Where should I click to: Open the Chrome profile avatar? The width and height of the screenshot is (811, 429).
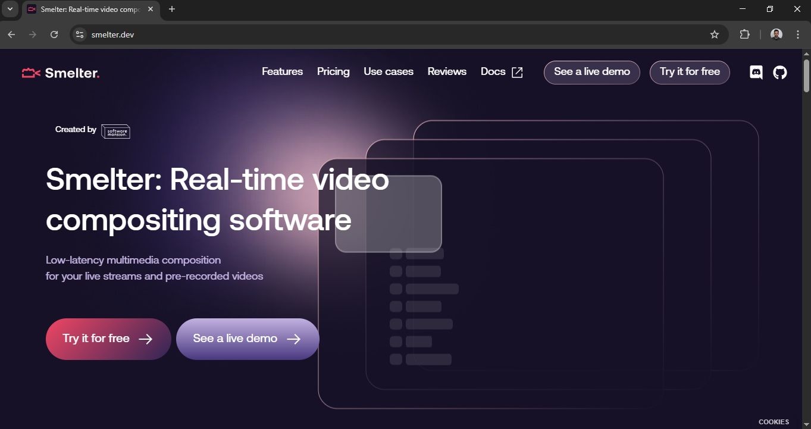(x=776, y=35)
